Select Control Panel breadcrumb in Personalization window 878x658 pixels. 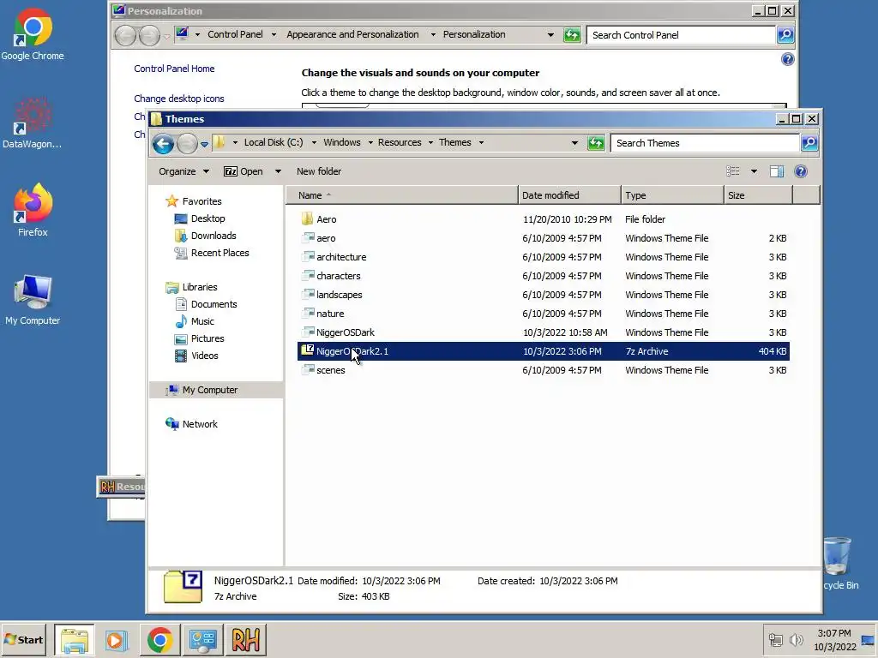[x=235, y=34]
